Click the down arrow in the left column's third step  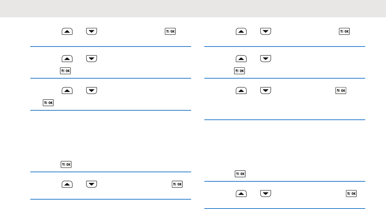click(92, 91)
